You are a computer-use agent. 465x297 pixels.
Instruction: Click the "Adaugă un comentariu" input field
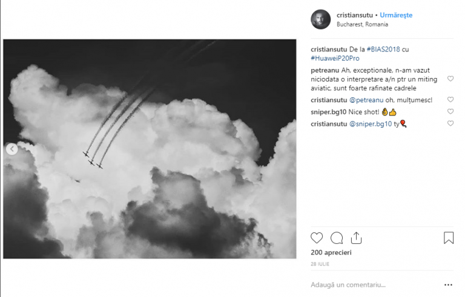pyautogui.click(x=375, y=285)
